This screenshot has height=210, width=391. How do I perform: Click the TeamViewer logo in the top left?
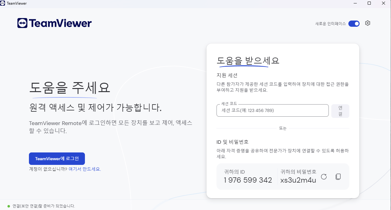[54, 23]
